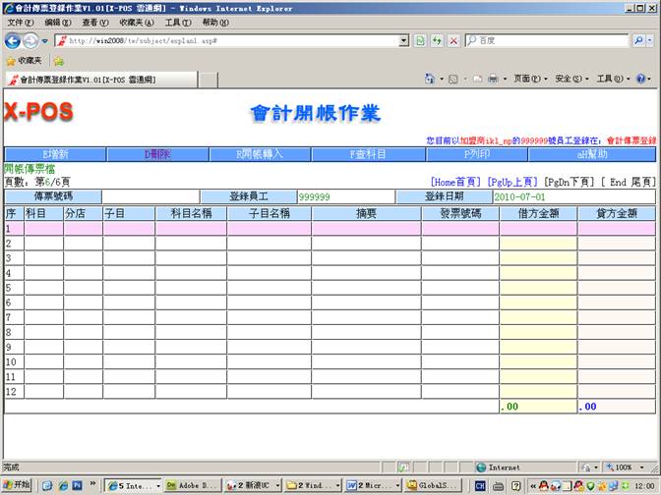This screenshot has width=661, height=495.
Task: Click the IE Help question mark icon
Action: (x=641, y=79)
